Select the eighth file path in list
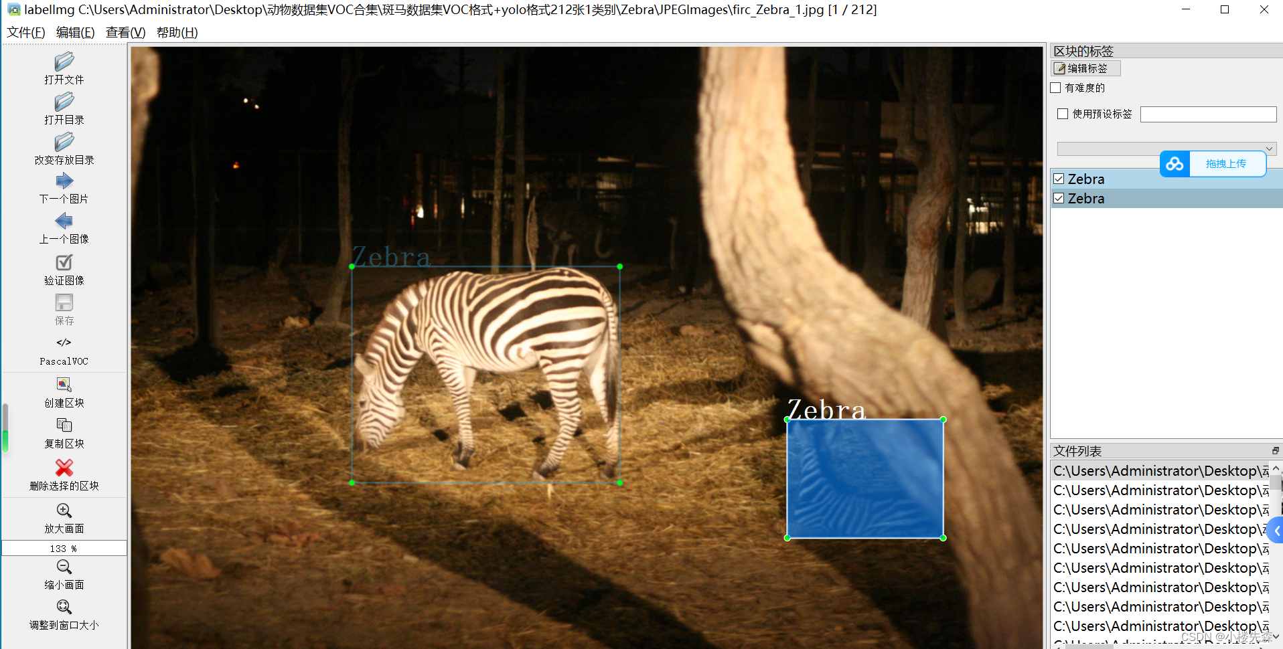The width and height of the screenshot is (1283, 649). (x=1160, y=607)
